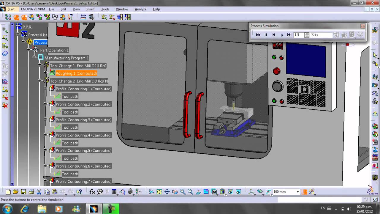Open the Start menu item

[x=11, y=9]
